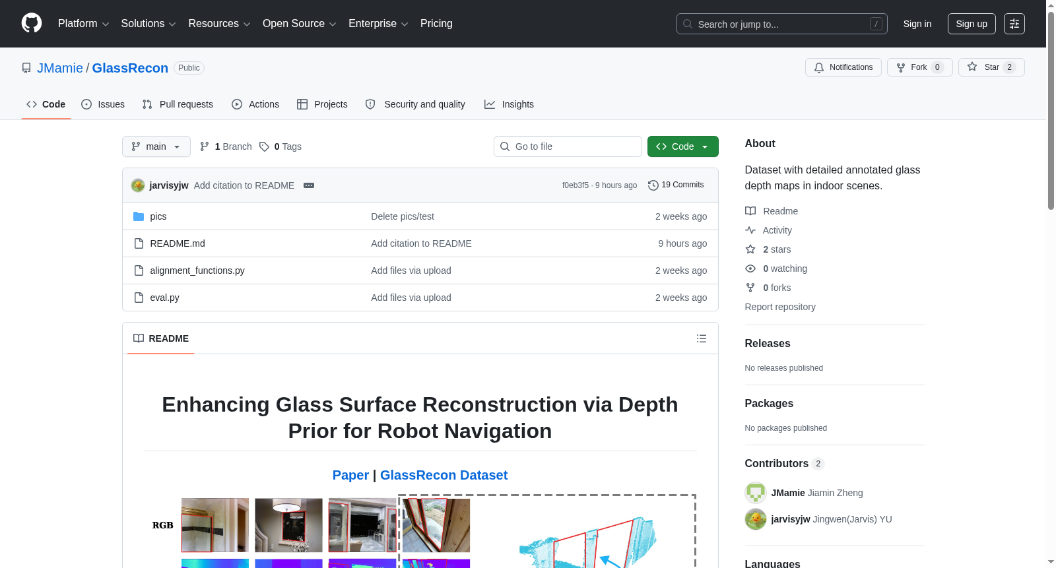The image size is (1056, 568).
Task: Expand the Solutions dropdown
Action: pos(148,24)
